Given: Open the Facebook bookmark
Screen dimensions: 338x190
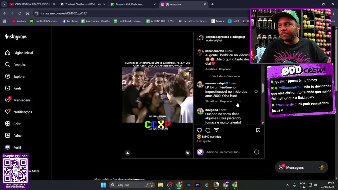Looking at the screenshot, I should click(70, 21).
